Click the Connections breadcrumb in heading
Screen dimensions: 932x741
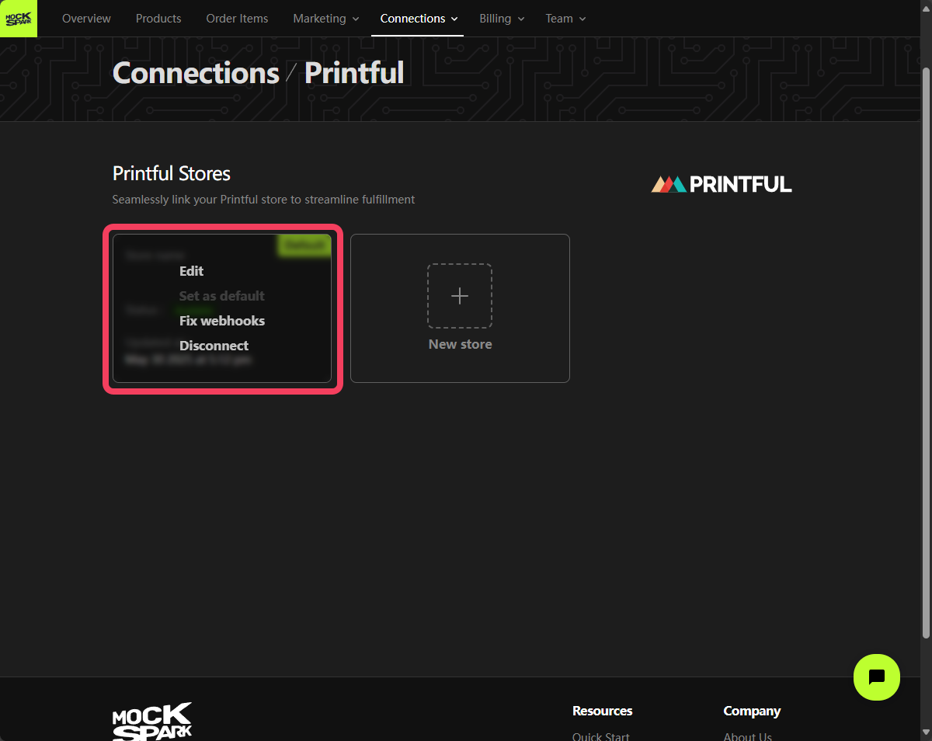(x=196, y=73)
